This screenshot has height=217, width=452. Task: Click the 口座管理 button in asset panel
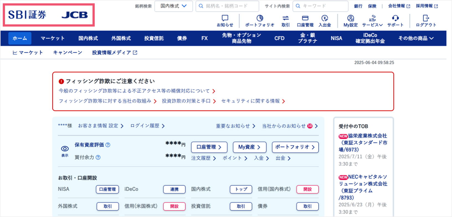(209, 147)
